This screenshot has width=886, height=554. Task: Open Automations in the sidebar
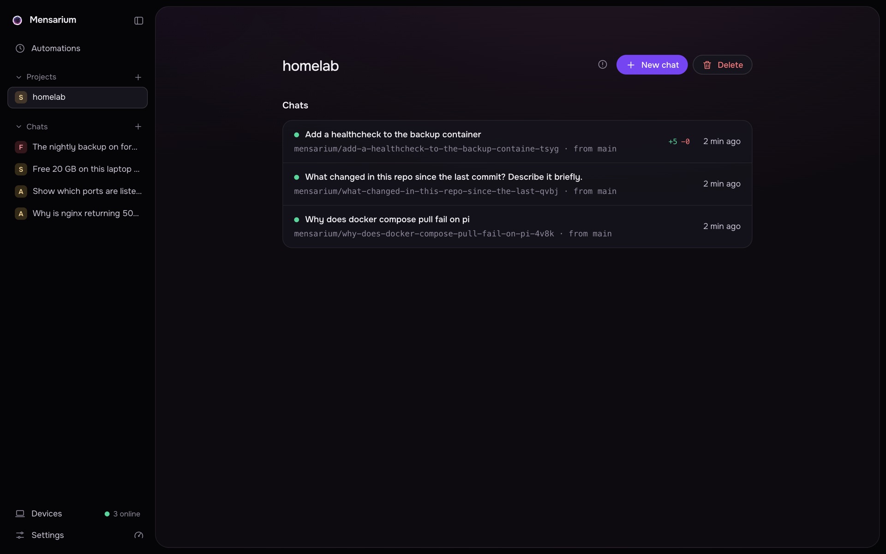coord(78,48)
